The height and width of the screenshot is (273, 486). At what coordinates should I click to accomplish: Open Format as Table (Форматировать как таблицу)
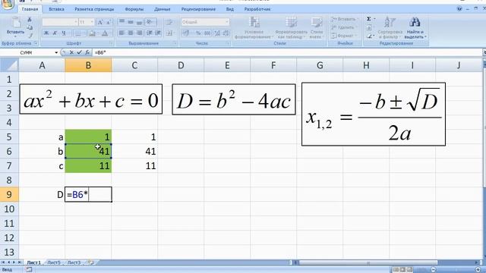291,28
